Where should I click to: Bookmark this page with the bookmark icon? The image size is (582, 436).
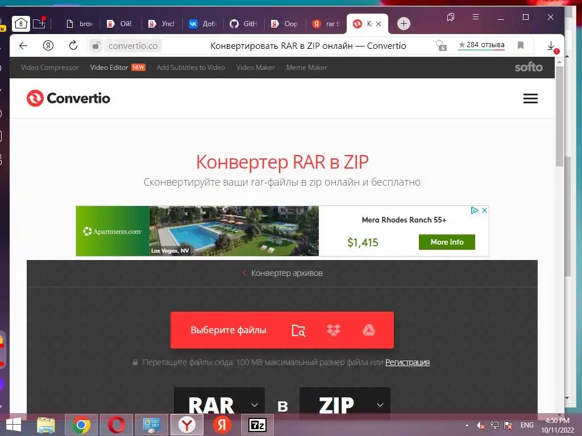pyautogui.click(x=521, y=45)
